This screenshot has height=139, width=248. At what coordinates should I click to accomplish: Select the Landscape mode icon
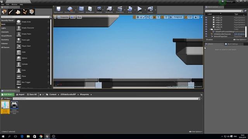coord(18,12)
